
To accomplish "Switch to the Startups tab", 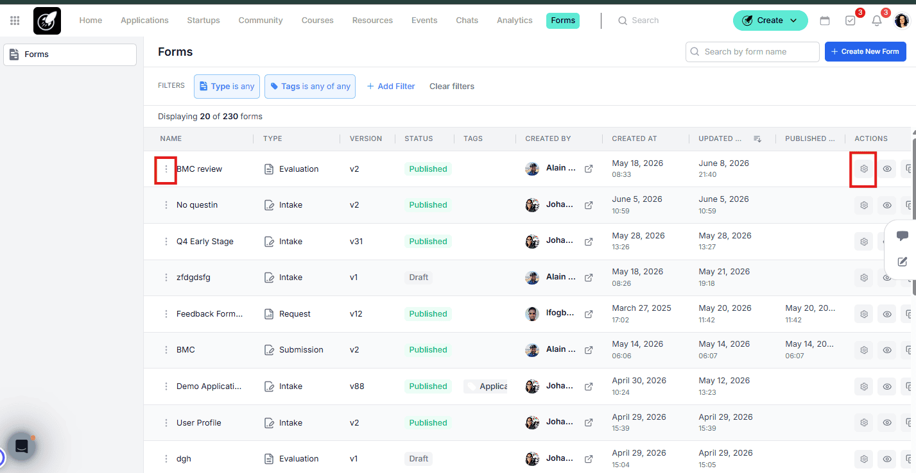I will (203, 21).
